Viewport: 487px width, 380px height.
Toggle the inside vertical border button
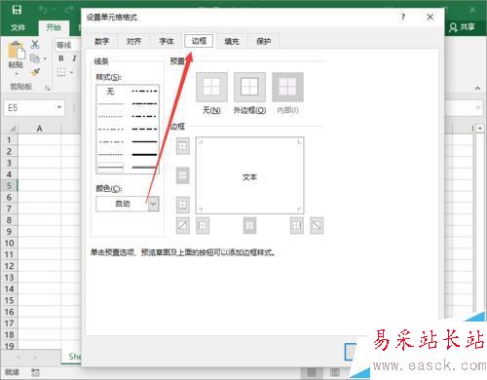click(249, 225)
